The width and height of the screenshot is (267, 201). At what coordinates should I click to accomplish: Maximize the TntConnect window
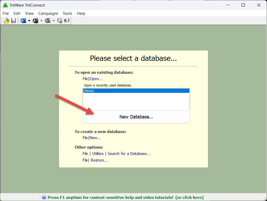click(x=243, y=5)
